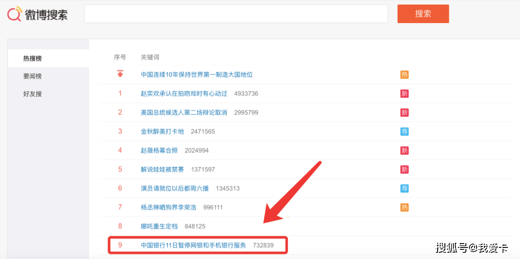520x259 pixels.
Task: Click the 荐 badge beside 演员请就位 topic
Action: 404,188
